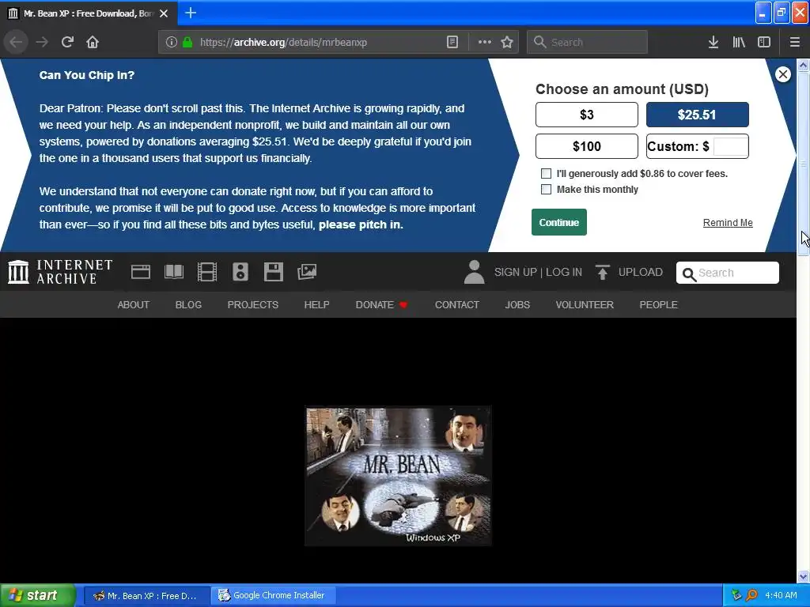Open the Video film icon in Archive nav
This screenshot has width=810, height=607.
pyautogui.click(x=207, y=272)
